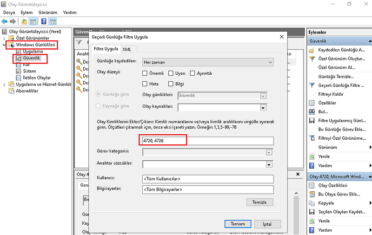Click the Olay Görüntüleyicisi (Yerel) root icon
372x235 pixels.
pyautogui.click(x=5, y=32)
